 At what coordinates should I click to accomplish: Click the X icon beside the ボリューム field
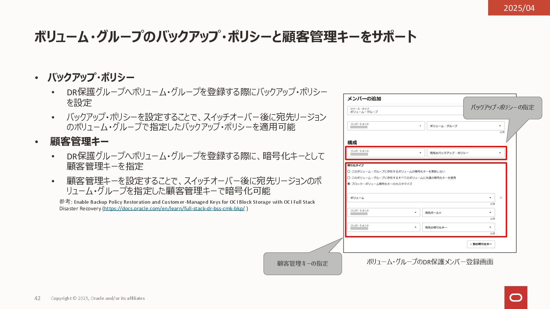pos(501,198)
